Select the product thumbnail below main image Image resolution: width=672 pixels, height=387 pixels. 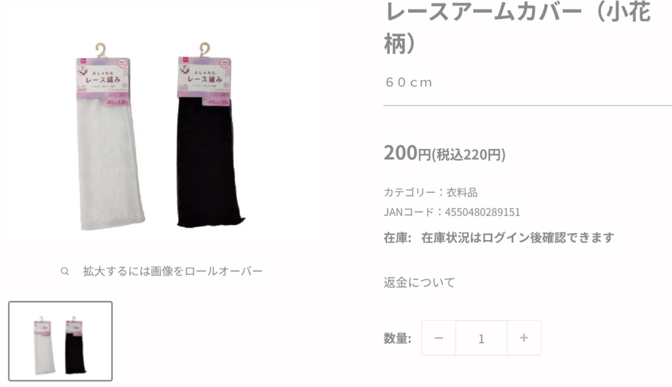60,341
